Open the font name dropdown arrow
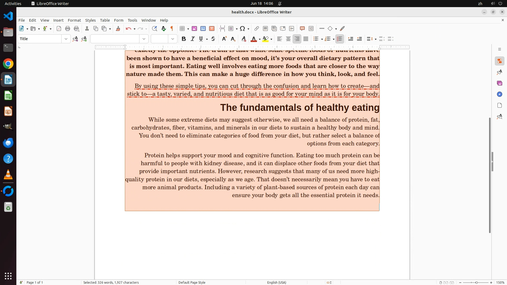 coord(144,39)
